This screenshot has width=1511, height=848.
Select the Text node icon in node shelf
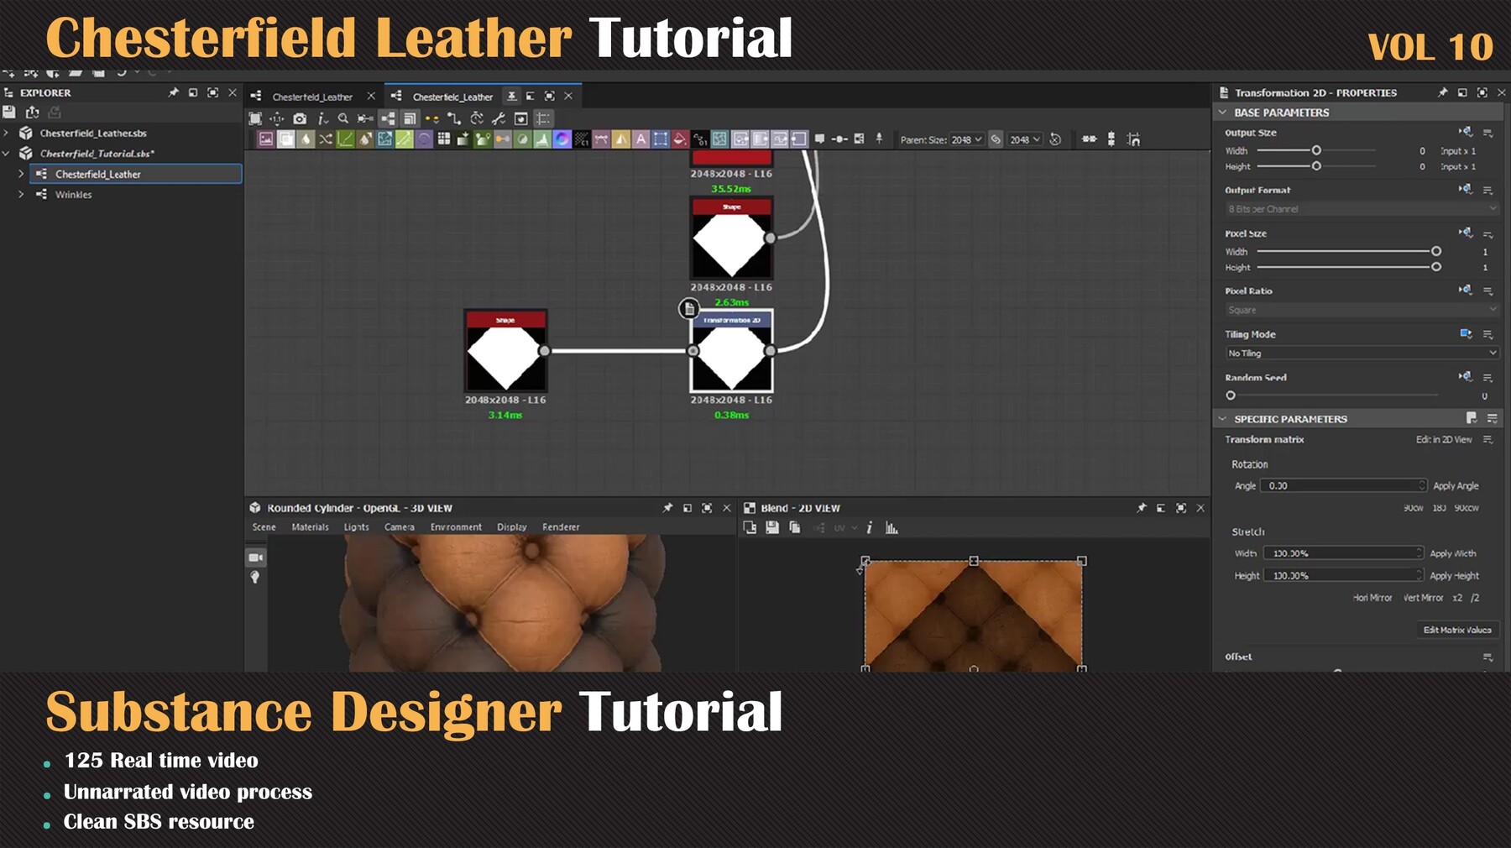pos(640,139)
